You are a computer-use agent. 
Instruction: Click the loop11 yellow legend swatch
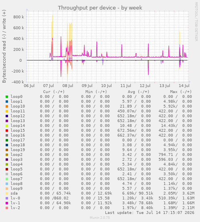(7, 111)
